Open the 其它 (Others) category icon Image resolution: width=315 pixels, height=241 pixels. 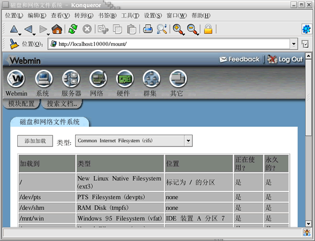point(178,79)
